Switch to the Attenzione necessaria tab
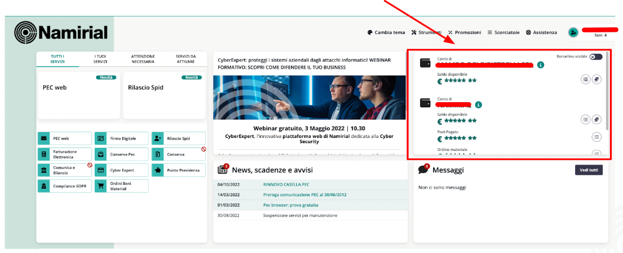Image resolution: width=623 pixels, height=253 pixels. [x=143, y=59]
